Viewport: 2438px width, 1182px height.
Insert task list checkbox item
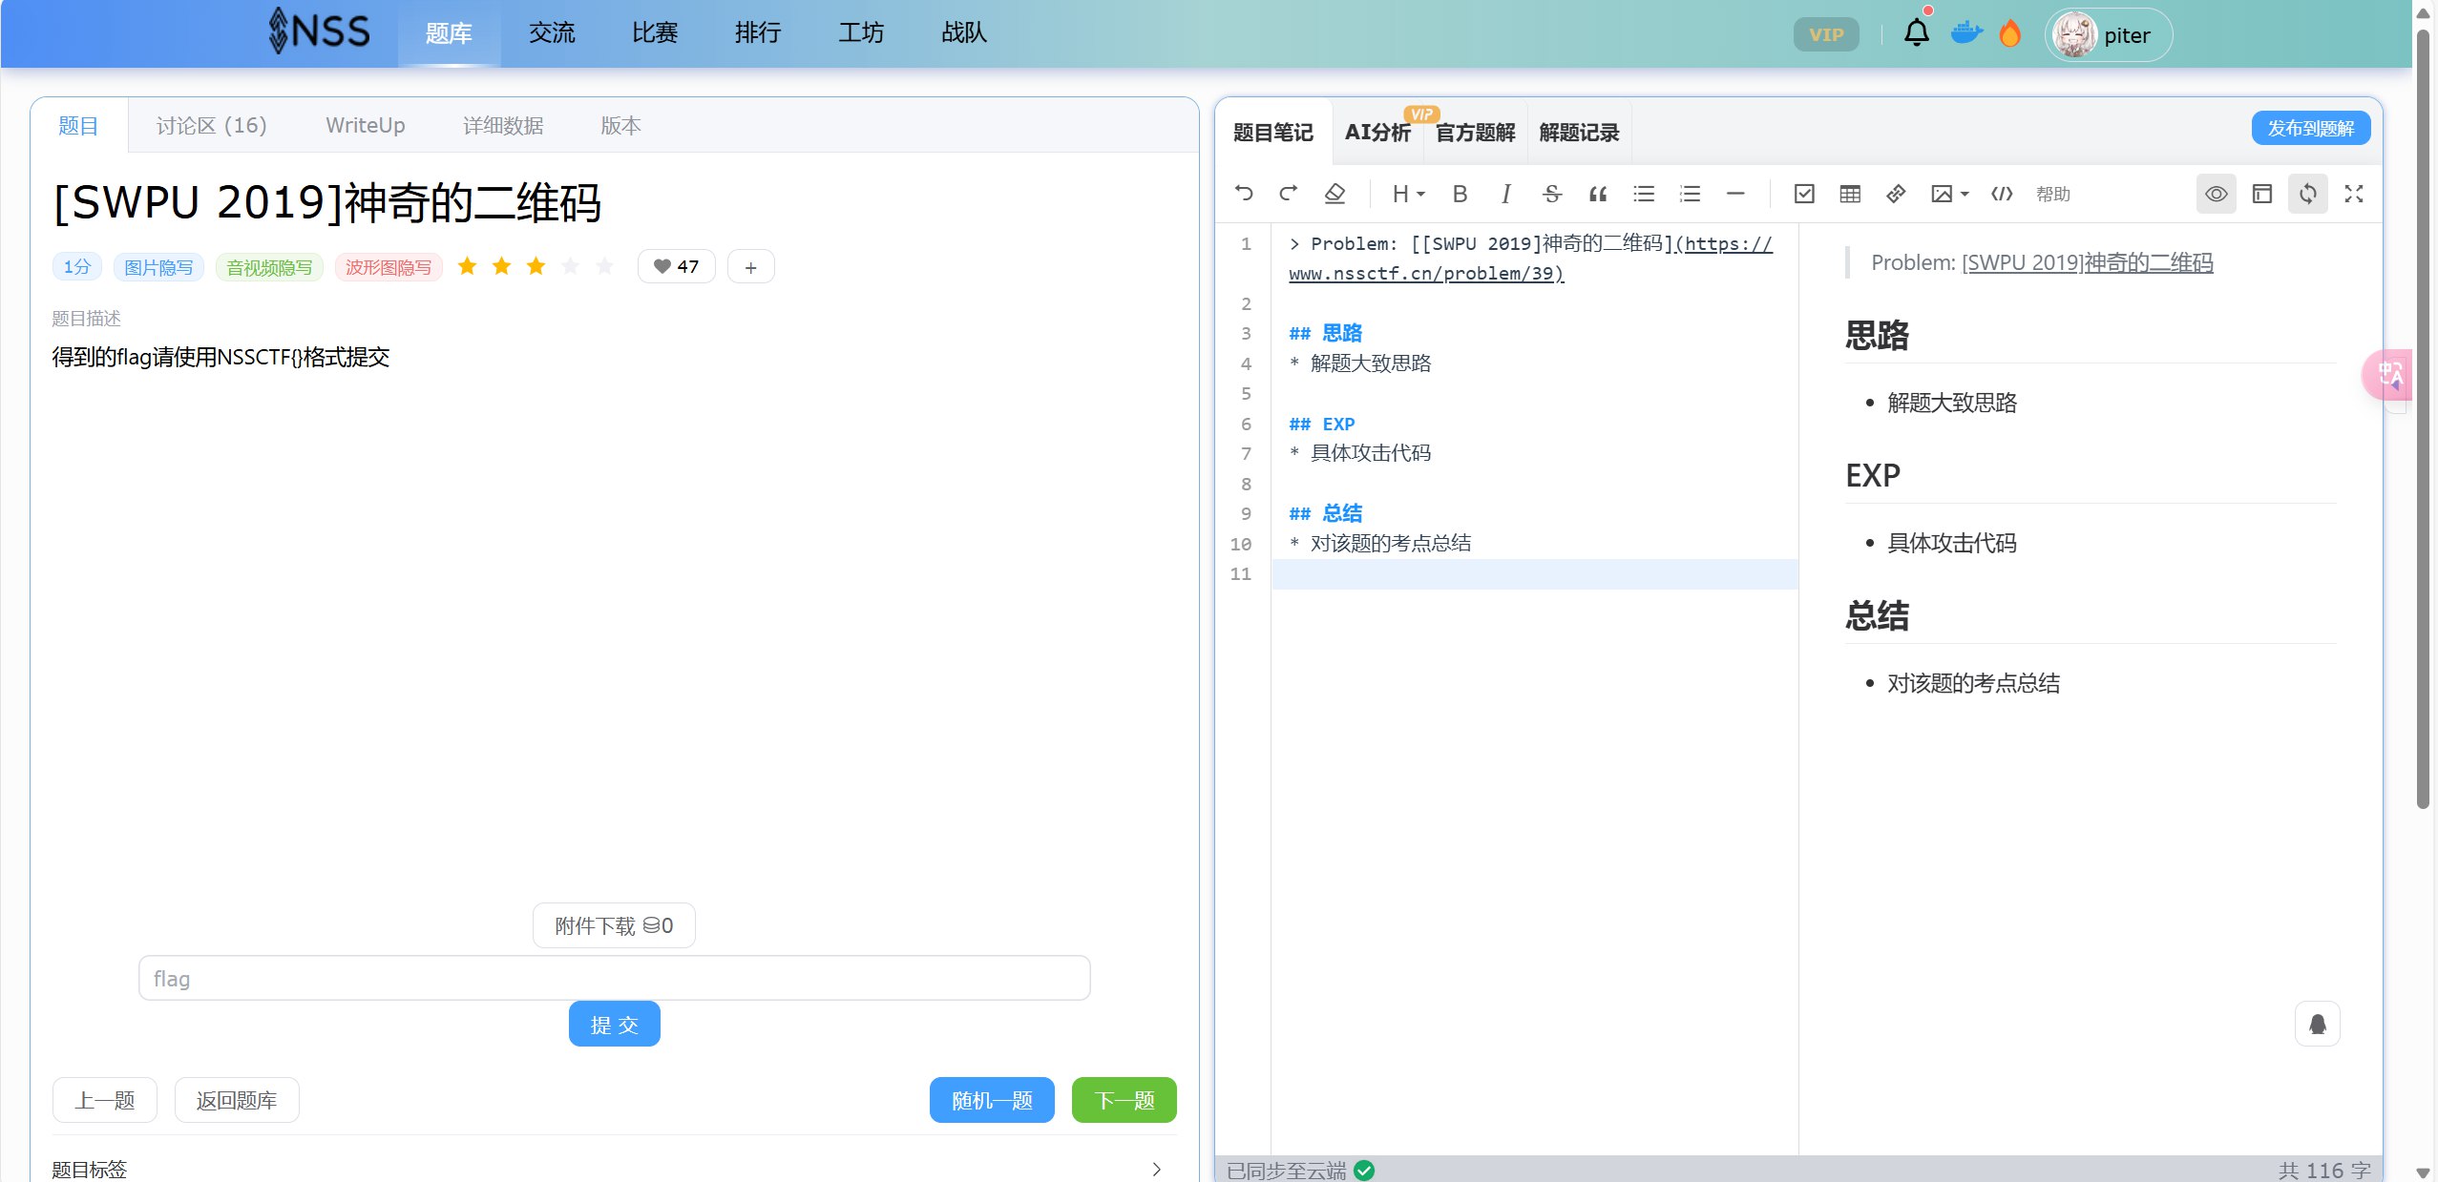point(1803,194)
